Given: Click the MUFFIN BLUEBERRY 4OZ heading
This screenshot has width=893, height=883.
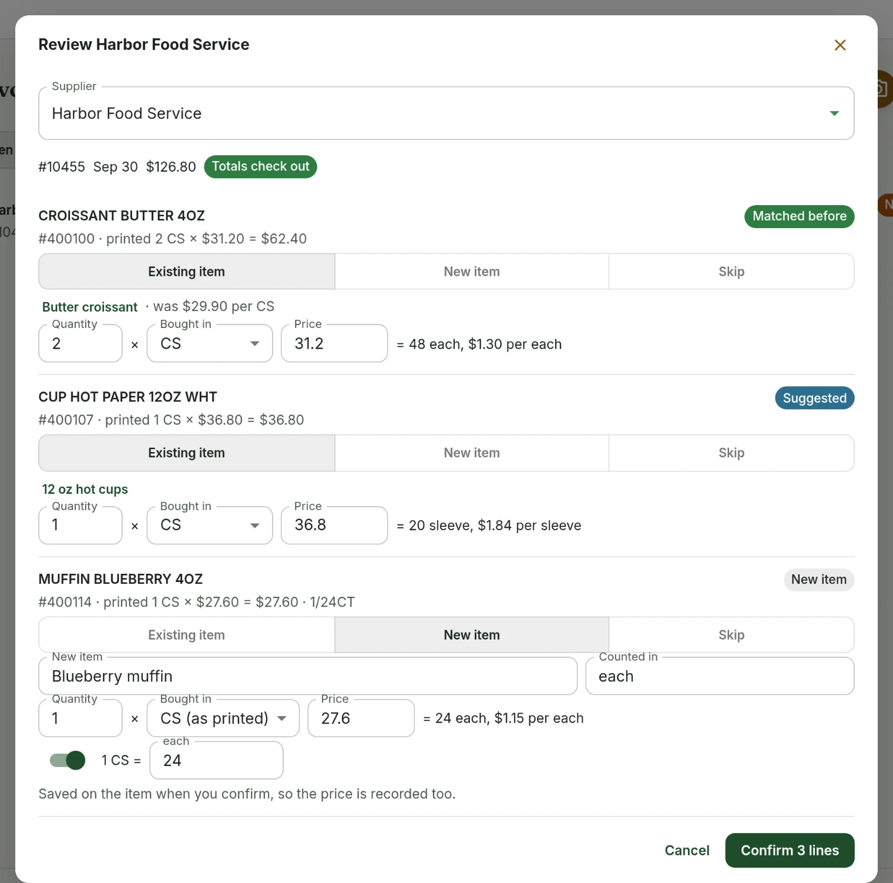Looking at the screenshot, I should 121,579.
